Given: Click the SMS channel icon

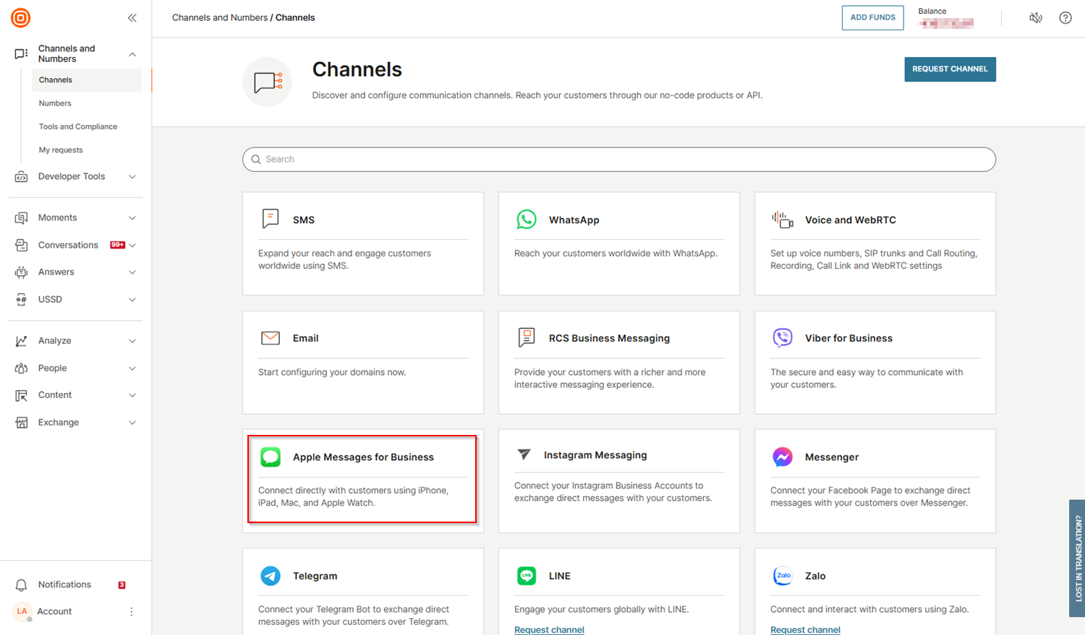Looking at the screenshot, I should [x=271, y=219].
